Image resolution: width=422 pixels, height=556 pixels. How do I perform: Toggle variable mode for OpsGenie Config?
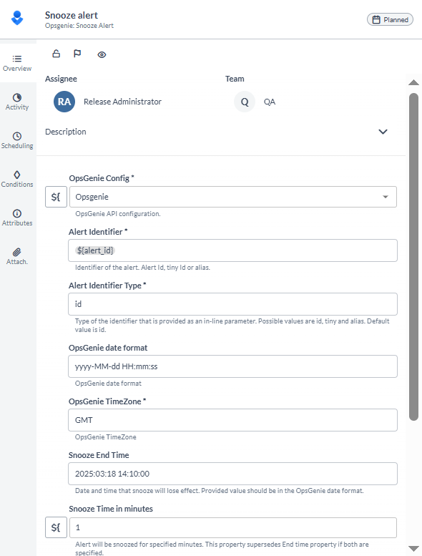point(56,197)
